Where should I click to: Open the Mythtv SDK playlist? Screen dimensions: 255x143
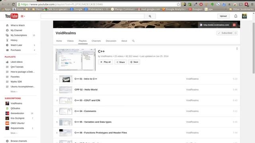point(16,82)
